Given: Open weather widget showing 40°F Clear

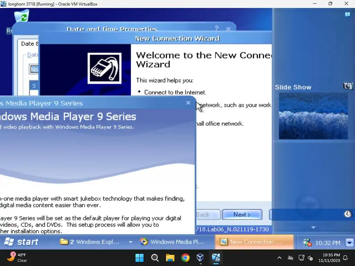Looking at the screenshot, I should [x=17, y=258].
